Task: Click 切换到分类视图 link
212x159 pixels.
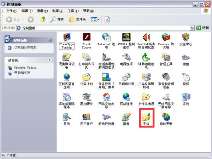Action: (25, 47)
